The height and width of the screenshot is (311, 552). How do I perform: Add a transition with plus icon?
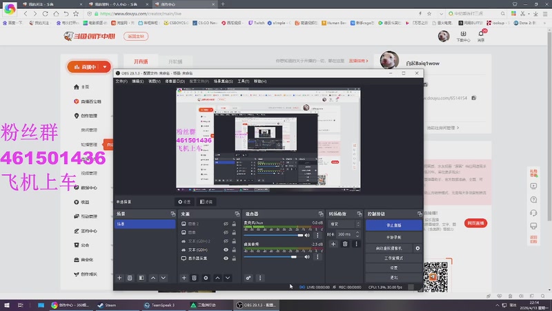tap(333, 244)
